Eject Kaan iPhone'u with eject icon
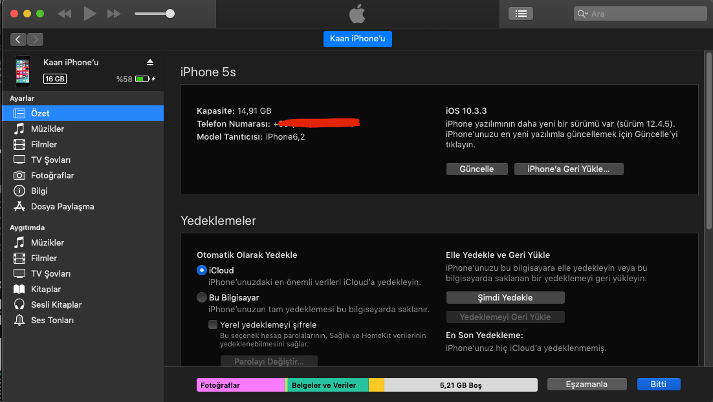Screen dimensions: 713x402 click(149, 62)
